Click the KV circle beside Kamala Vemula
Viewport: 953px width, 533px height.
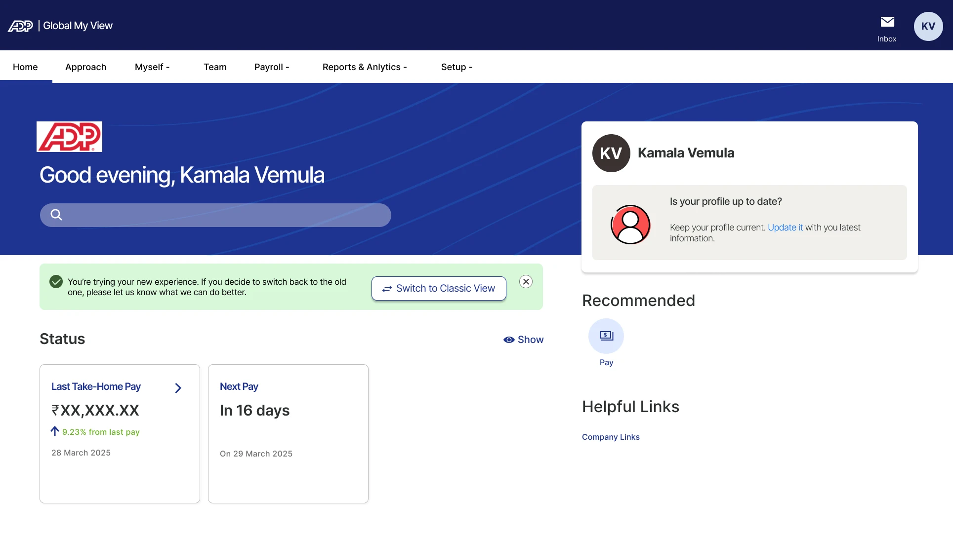611,153
